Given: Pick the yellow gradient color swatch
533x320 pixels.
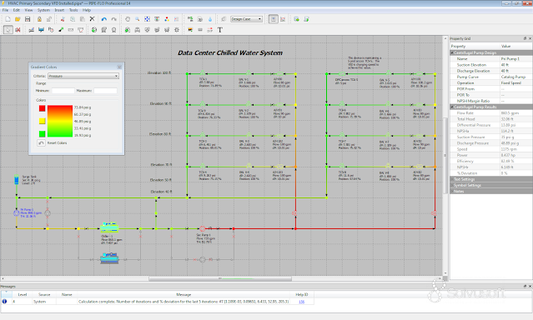Looking at the screenshot, I should click(x=43, y=121).
